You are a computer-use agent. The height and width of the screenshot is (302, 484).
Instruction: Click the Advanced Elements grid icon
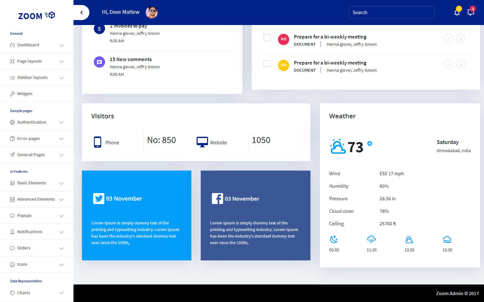pyautogui.click(x=12, y=199)
